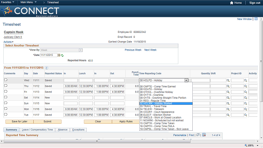Choose 06 ELECT - Election Worker option
Image resolution: width=263 pixels, height=148 pixels.
coord(155,115)
